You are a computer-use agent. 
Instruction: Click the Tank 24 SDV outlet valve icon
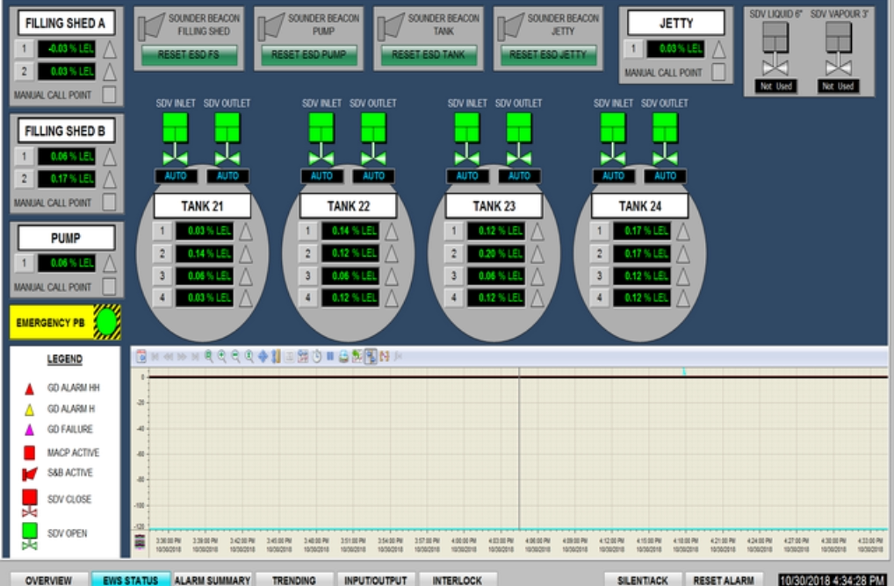[665, 139]
